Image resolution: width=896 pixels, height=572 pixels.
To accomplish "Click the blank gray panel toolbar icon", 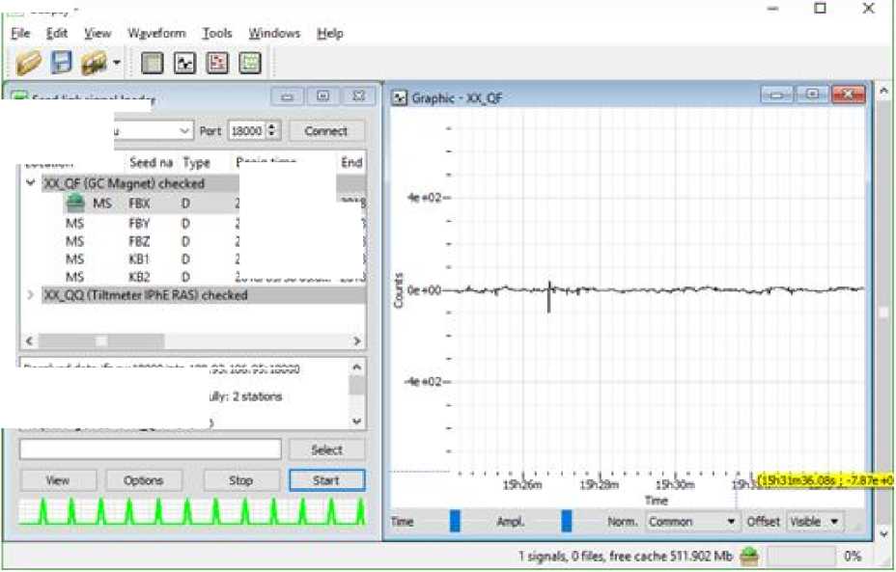I will [152, 63].
